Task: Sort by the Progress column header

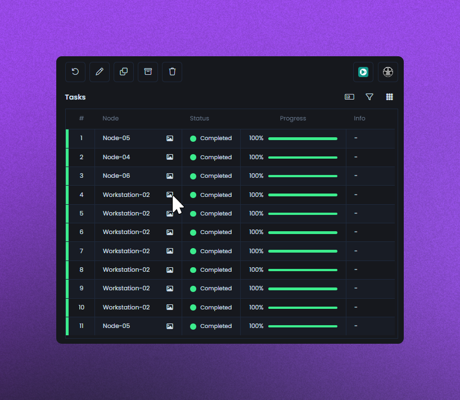Action: click(293, 118)
